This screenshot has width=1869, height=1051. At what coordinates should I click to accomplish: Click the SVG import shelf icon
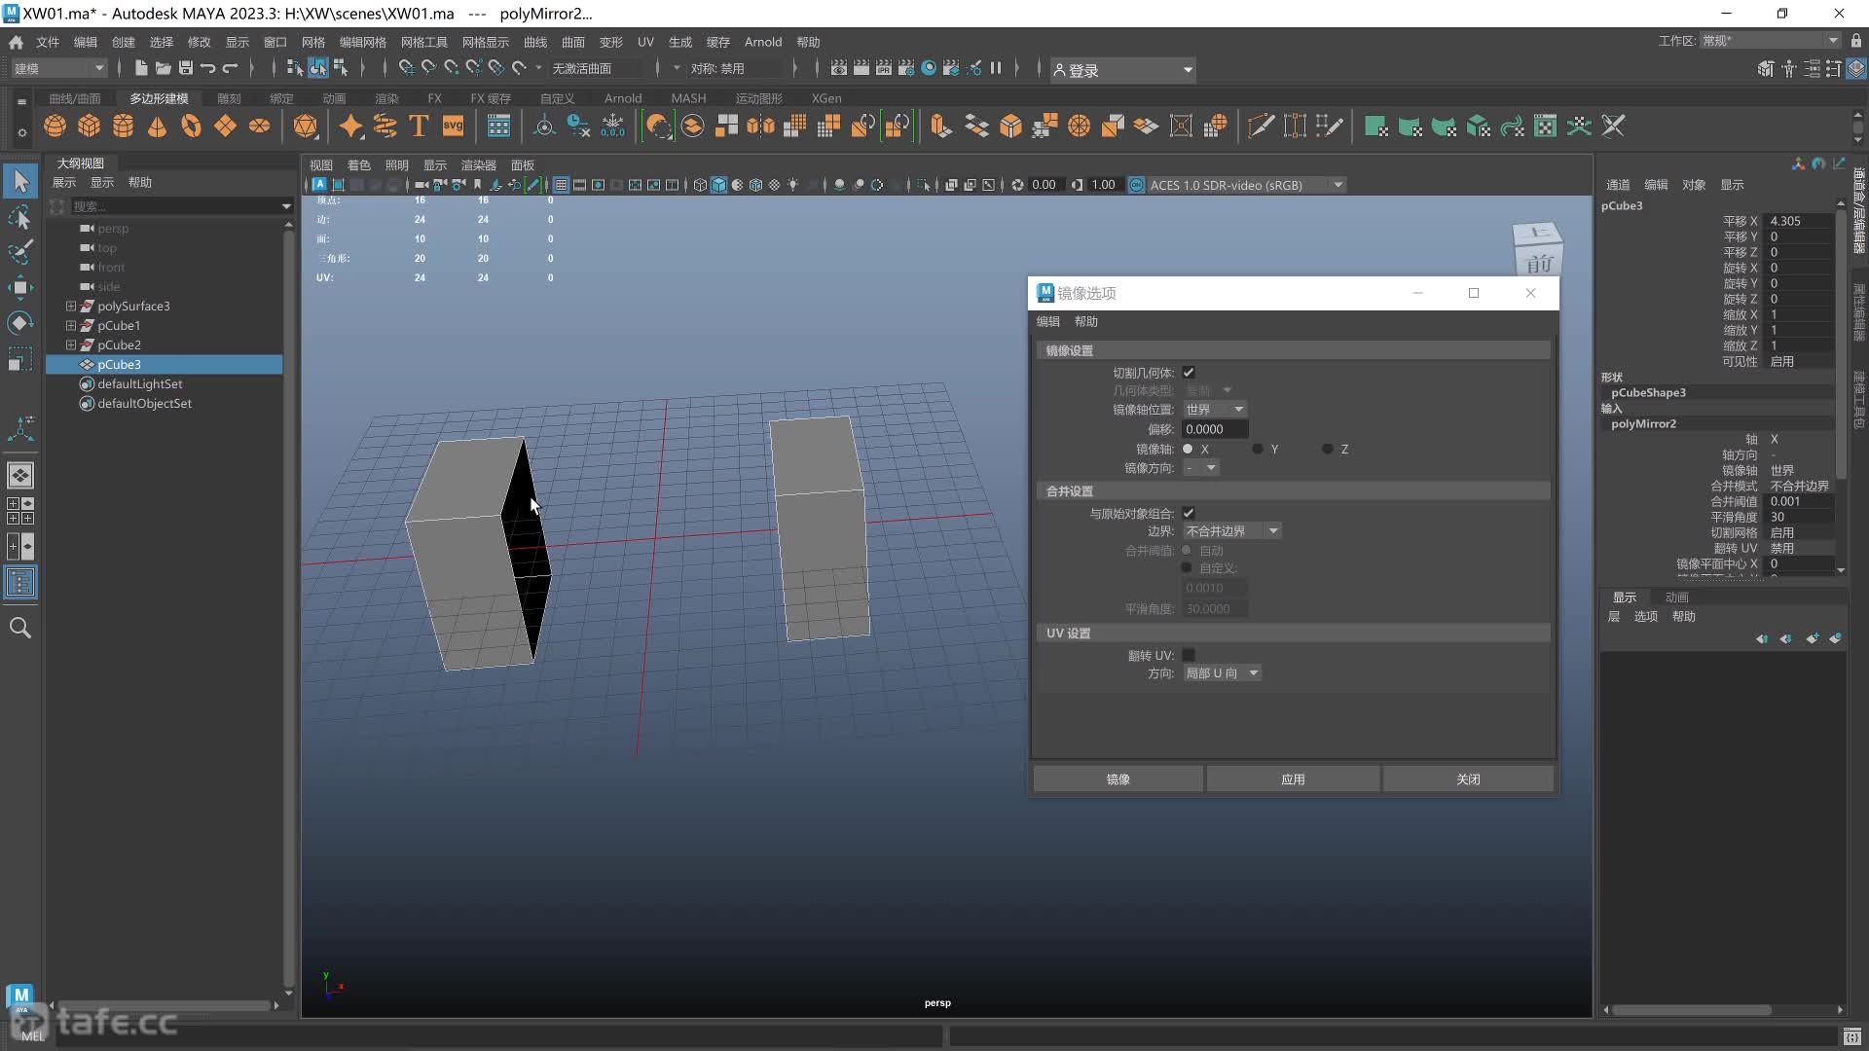pos(454,127)
